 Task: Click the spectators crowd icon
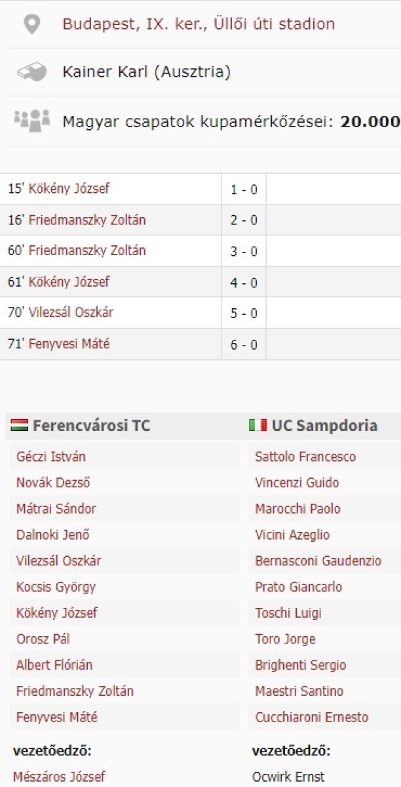click(31, 121)
